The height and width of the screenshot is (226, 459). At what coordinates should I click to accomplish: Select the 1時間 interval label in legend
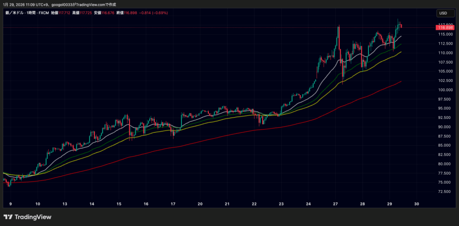(x=31, y=13)
